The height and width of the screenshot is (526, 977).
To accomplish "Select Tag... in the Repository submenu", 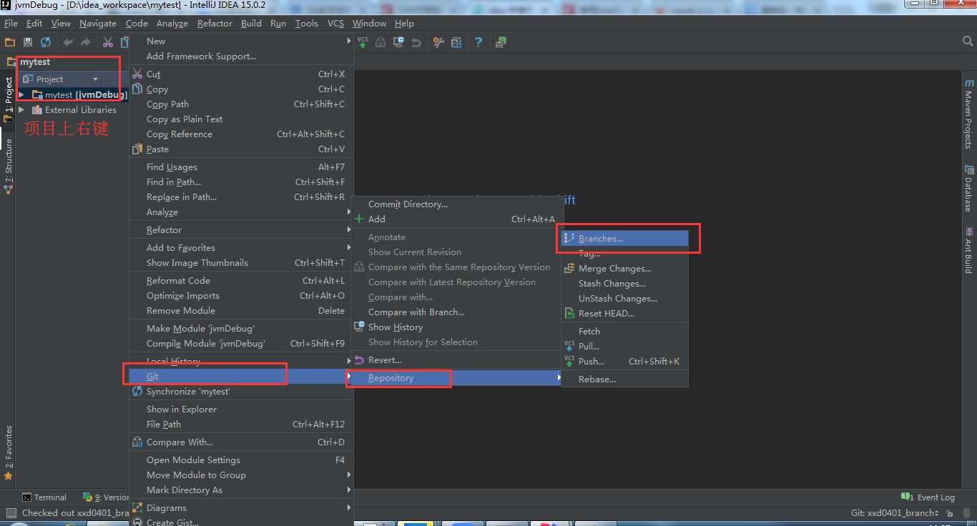I will (624, 254).
